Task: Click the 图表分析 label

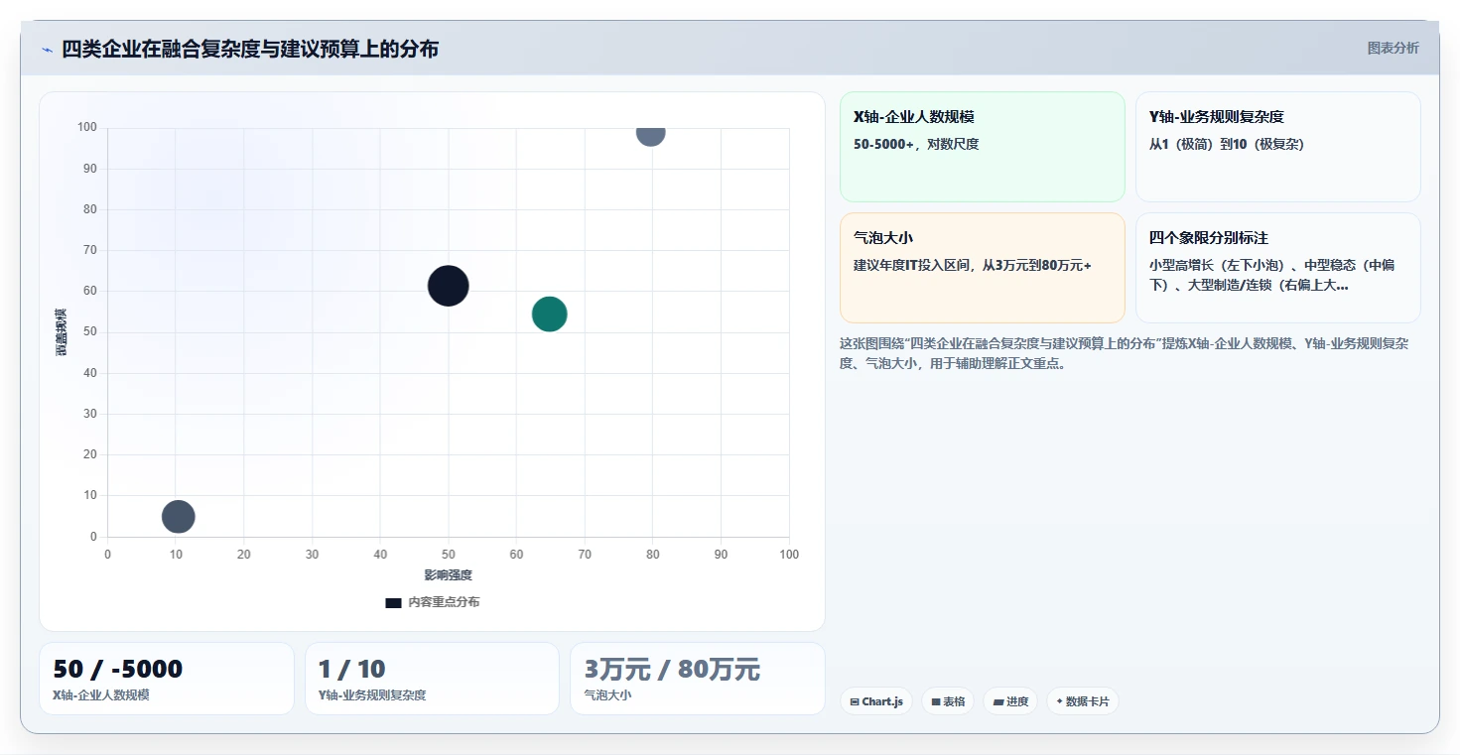Action: [x=1393, y=48]
